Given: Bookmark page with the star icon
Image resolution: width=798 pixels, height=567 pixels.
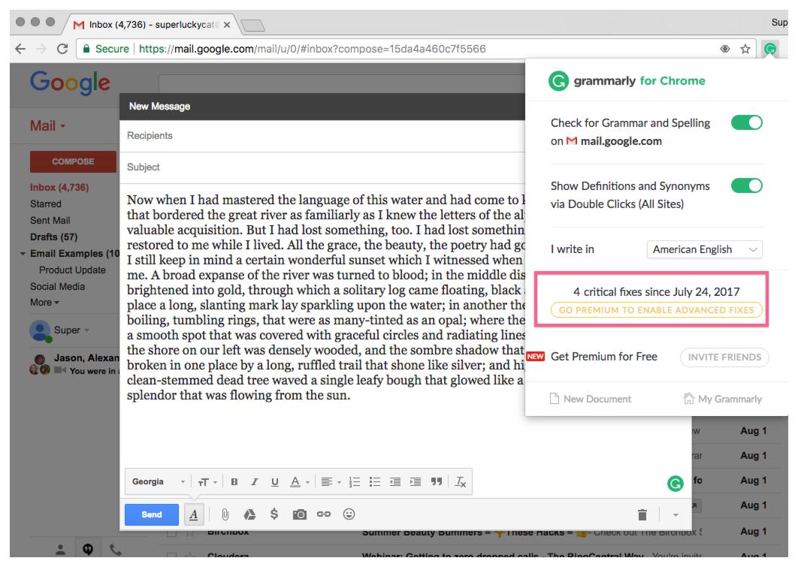Looking at the screenshot, I should tap(745, 49).
